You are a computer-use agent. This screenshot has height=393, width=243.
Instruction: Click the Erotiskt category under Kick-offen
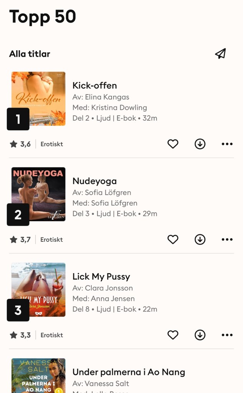click(52, 144)
